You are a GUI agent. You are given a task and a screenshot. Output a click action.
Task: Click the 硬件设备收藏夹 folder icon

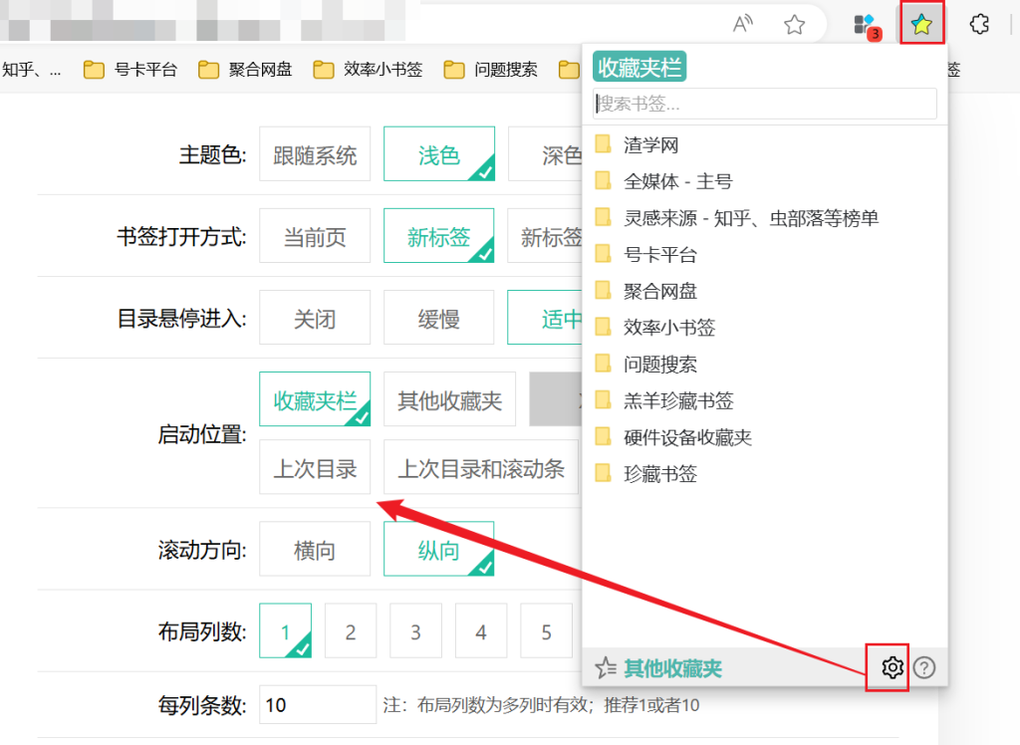[x=605, y=437]
